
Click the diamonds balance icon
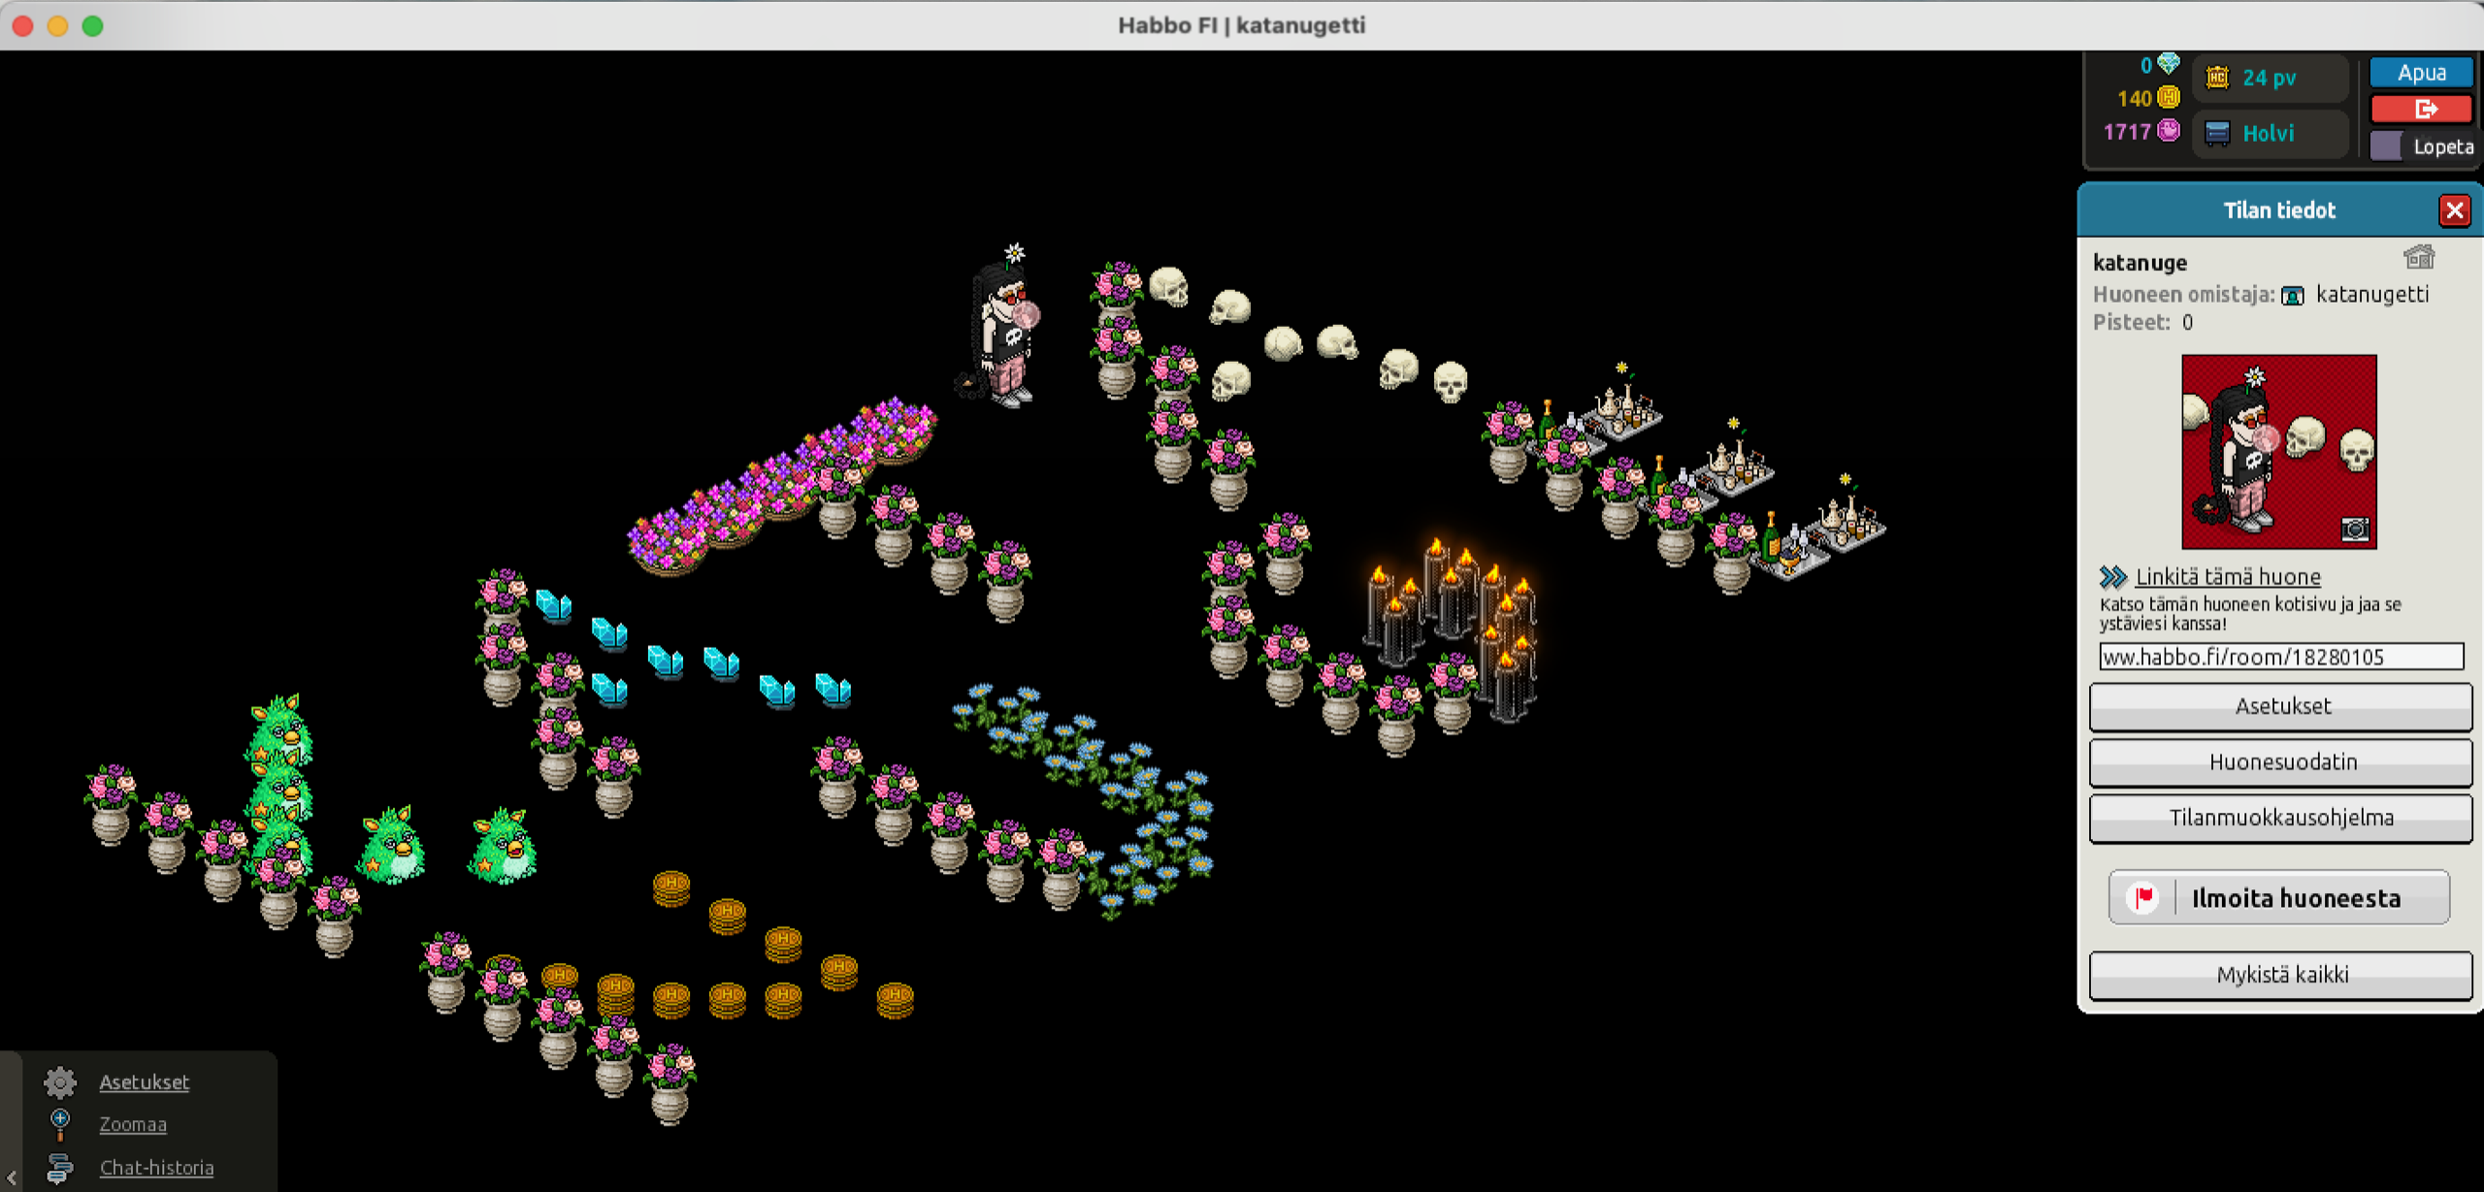[x=2169, y=65]
